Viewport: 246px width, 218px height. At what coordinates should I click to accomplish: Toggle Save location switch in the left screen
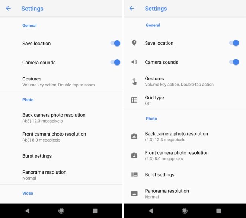(x=115, y=44)
